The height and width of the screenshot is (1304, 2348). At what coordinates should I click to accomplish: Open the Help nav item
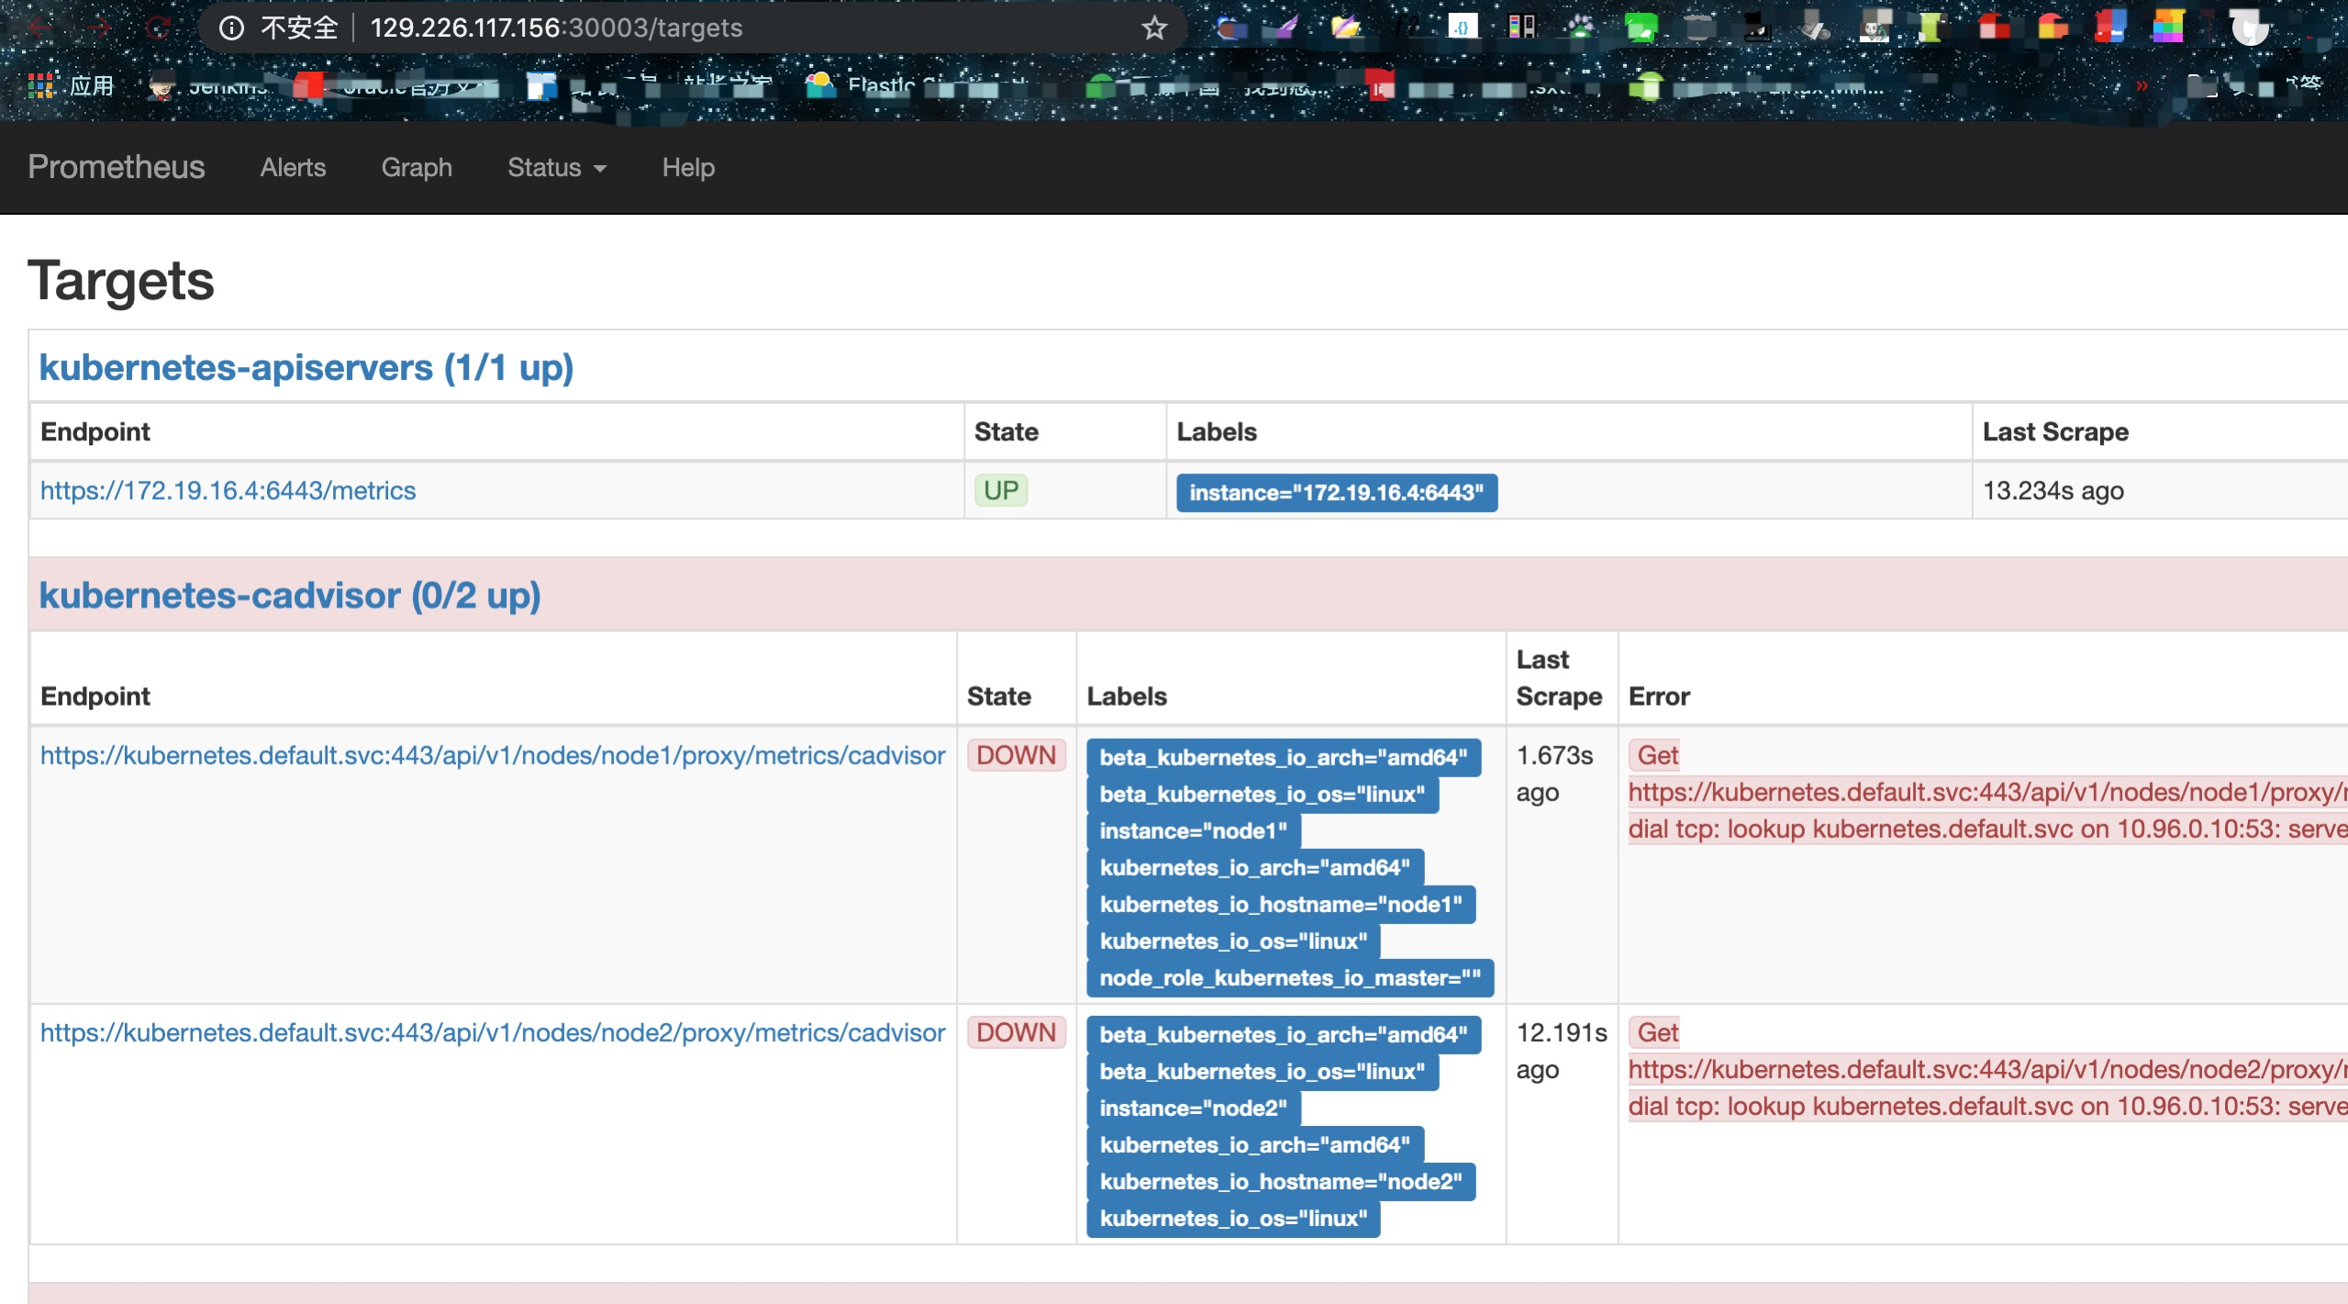pyautogui.click(x=688, y=167)
